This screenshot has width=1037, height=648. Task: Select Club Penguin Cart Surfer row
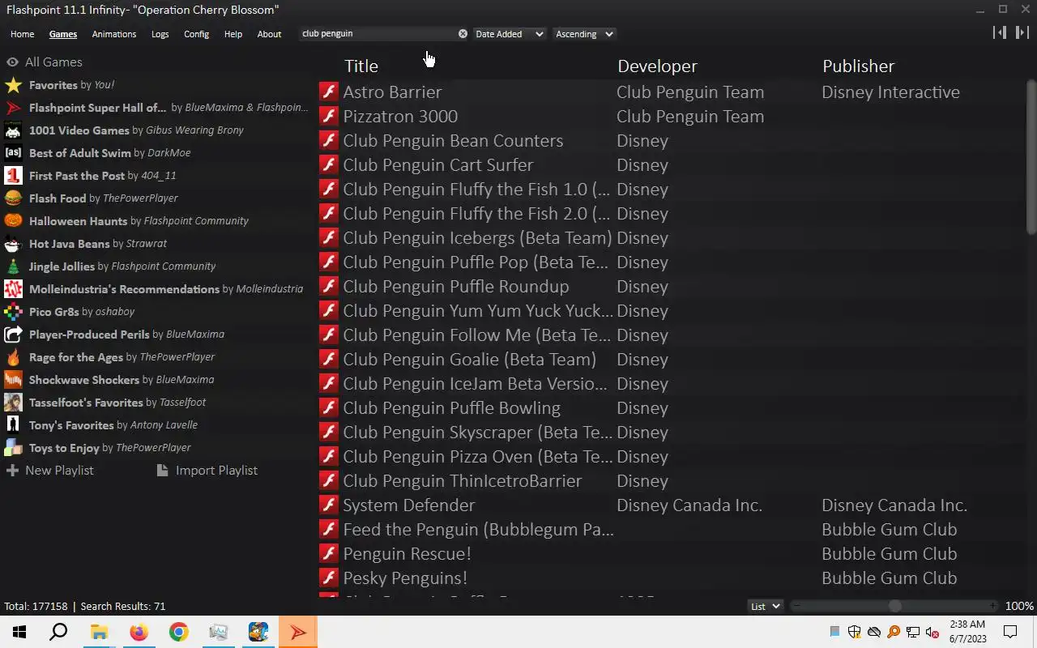671,164
